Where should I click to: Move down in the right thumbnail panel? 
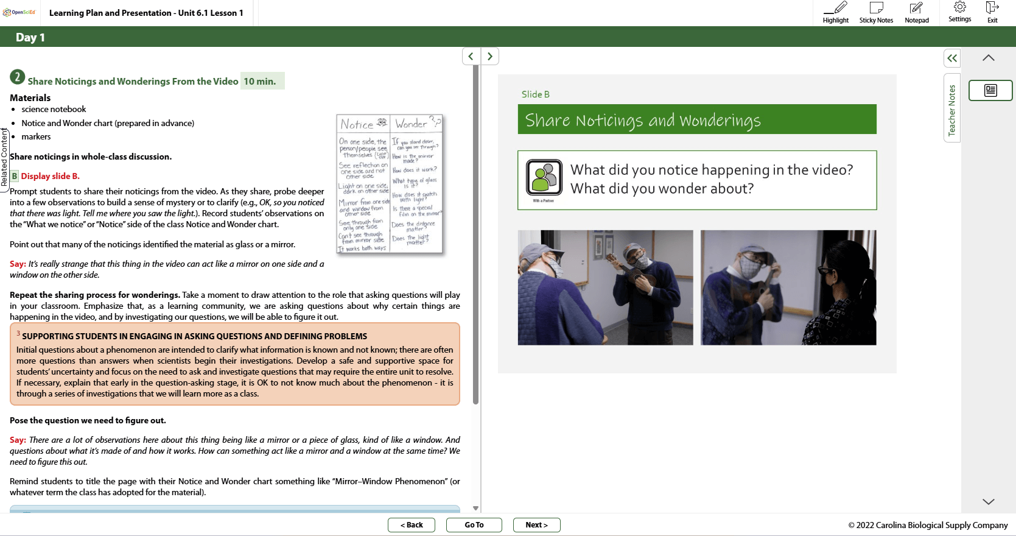(989, 502)
